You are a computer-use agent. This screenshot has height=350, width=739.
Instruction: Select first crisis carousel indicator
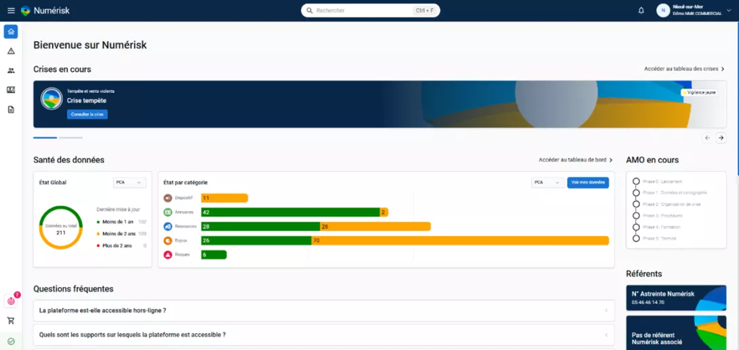pyautogui.click(x=45, y=138)
